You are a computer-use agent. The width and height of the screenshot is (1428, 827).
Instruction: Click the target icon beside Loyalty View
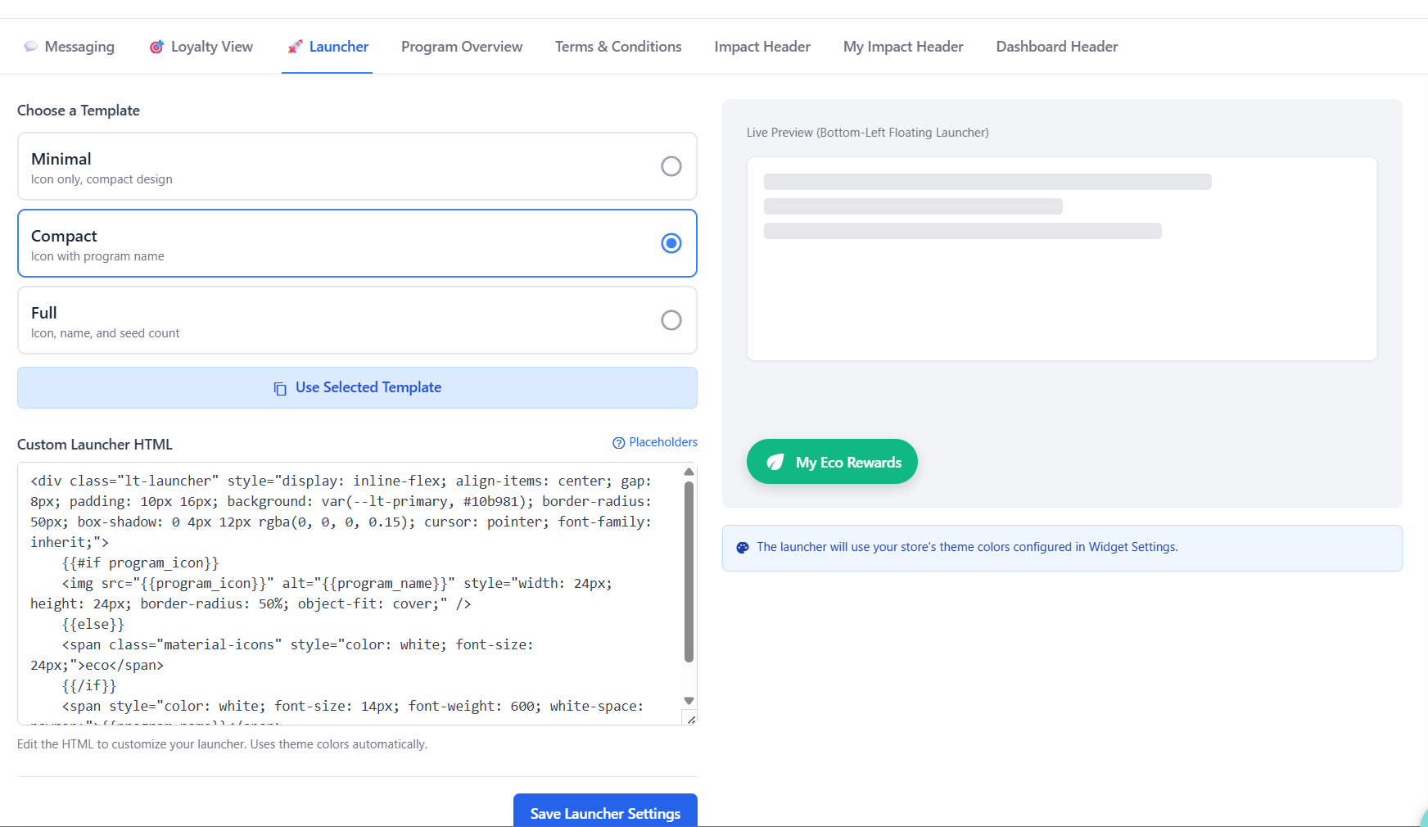[156, 47]
